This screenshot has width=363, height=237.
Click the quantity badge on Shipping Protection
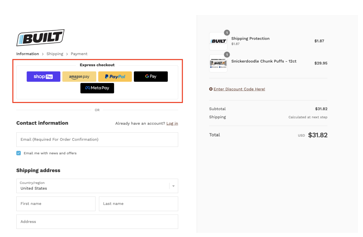coord(227,33)
